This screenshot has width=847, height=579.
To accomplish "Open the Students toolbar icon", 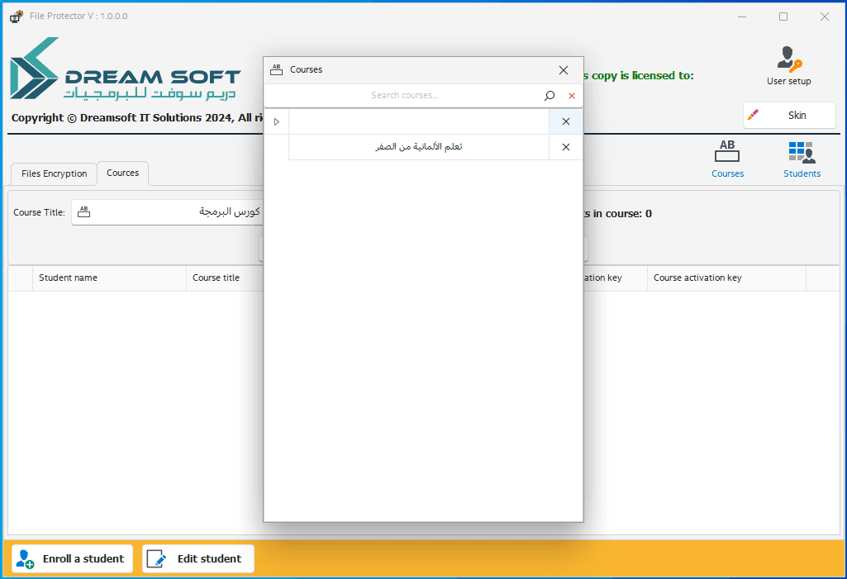I will (x=802, y=159).
